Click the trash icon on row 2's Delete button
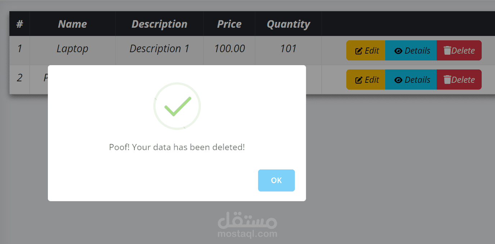 447,80
